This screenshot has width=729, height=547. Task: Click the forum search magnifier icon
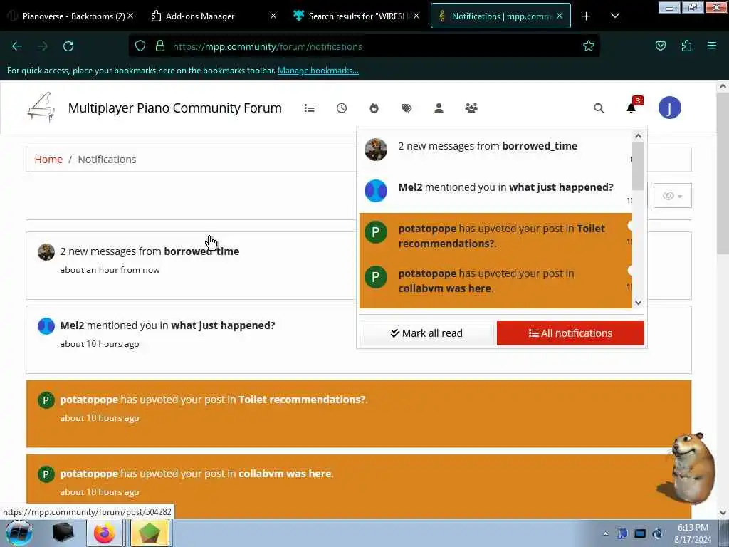(599, 108)
